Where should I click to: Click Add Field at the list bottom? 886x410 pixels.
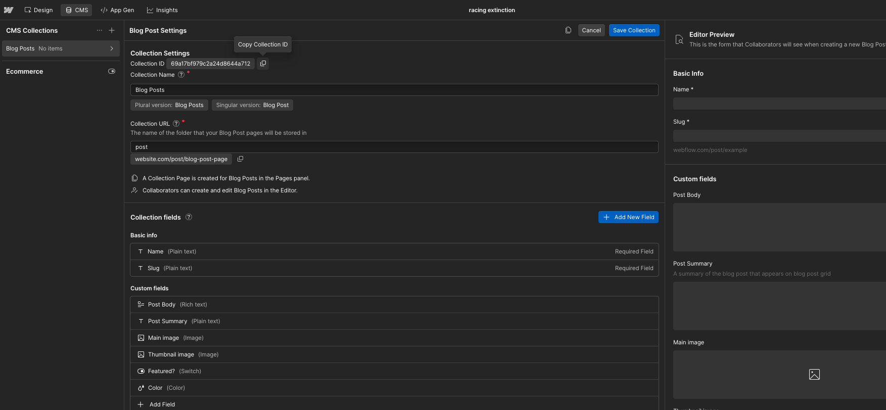[x=394, y=404]
